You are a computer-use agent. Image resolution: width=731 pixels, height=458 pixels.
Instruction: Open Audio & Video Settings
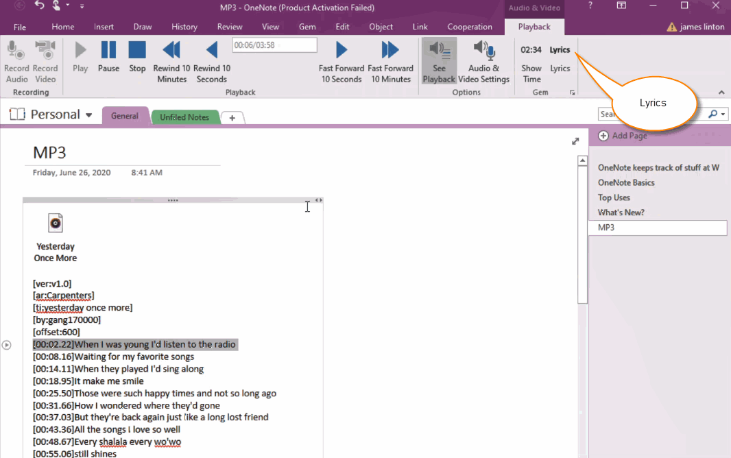[484, 62]
